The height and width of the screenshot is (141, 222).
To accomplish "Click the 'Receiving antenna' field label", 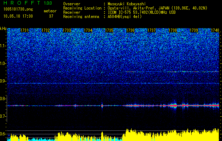I will [x=81, y=17].
